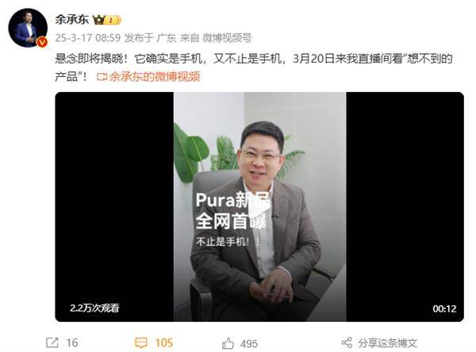The height and width of the screenshot is (352, 476).
Task: Click the video camera icon beside 余承东的微博视频
Action: 102,77
